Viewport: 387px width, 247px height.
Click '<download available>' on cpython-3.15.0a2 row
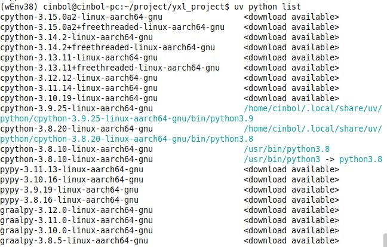click(291, 17)
